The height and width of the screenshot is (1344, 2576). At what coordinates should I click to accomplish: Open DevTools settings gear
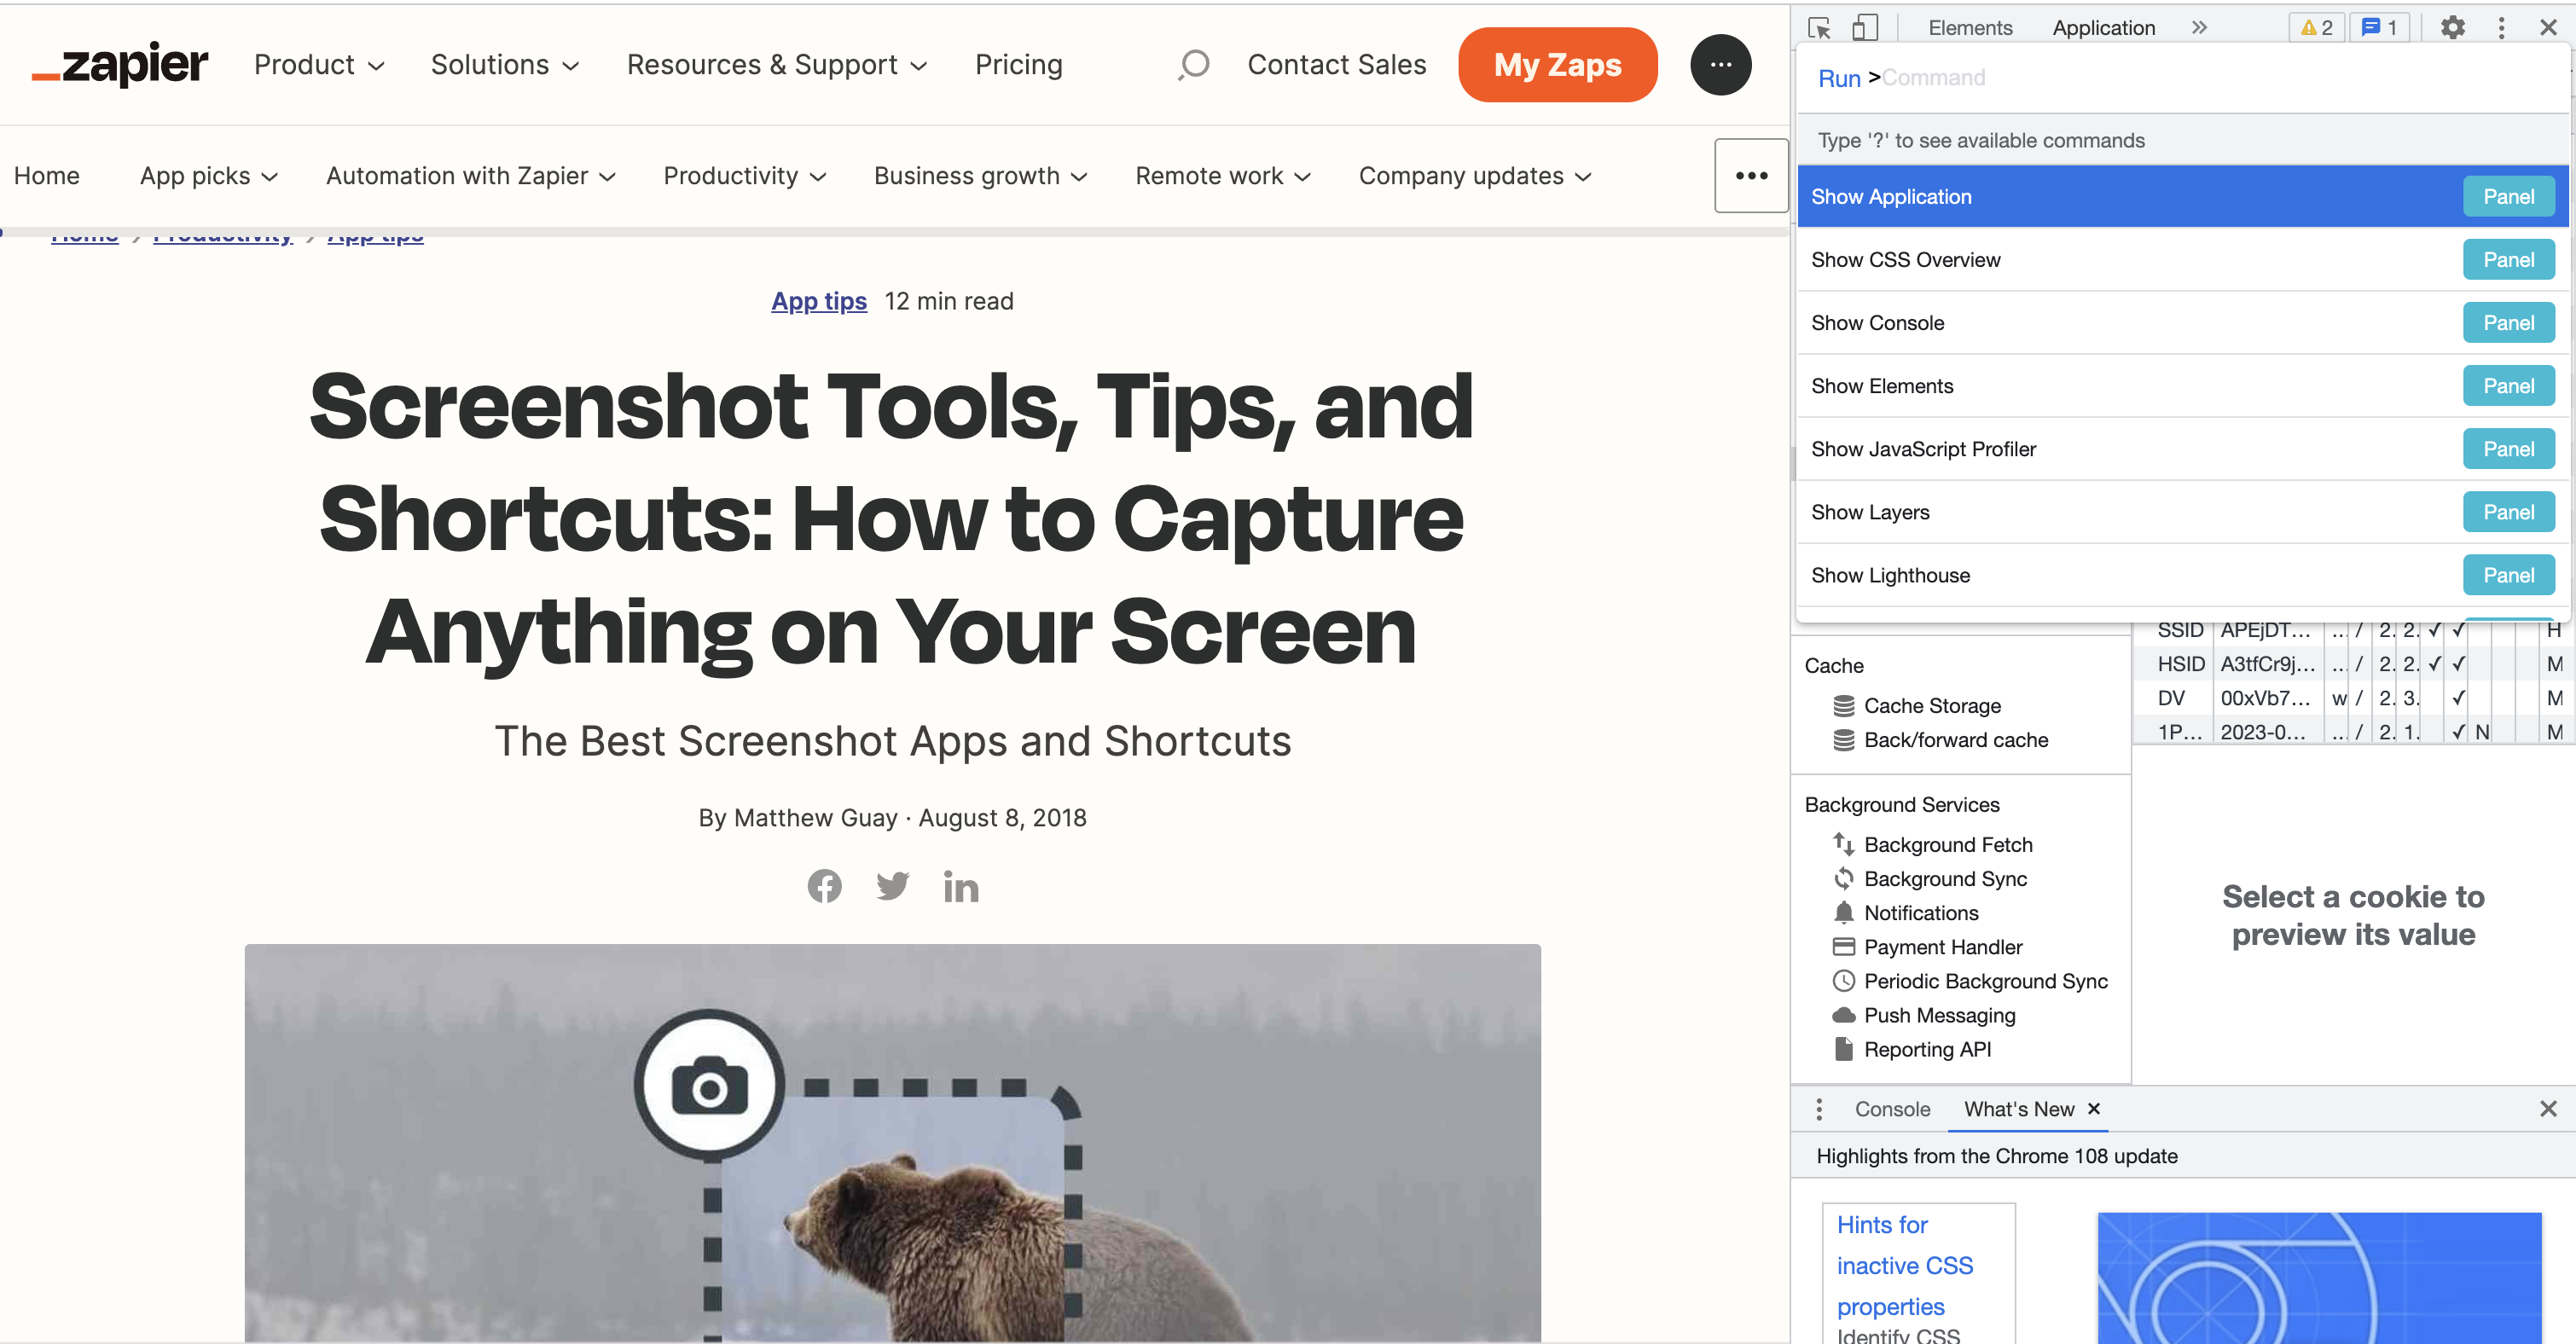click(x=2452, y=28)
